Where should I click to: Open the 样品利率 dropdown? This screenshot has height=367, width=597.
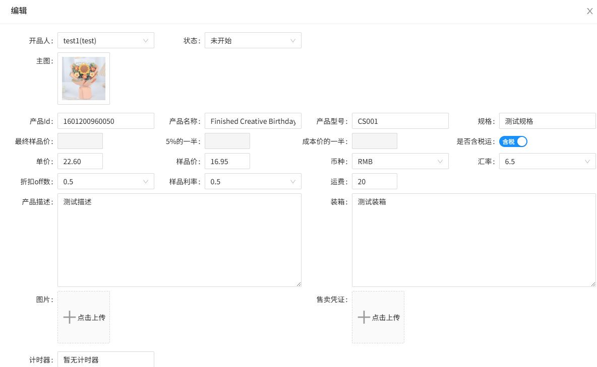(x=253, y=181)
